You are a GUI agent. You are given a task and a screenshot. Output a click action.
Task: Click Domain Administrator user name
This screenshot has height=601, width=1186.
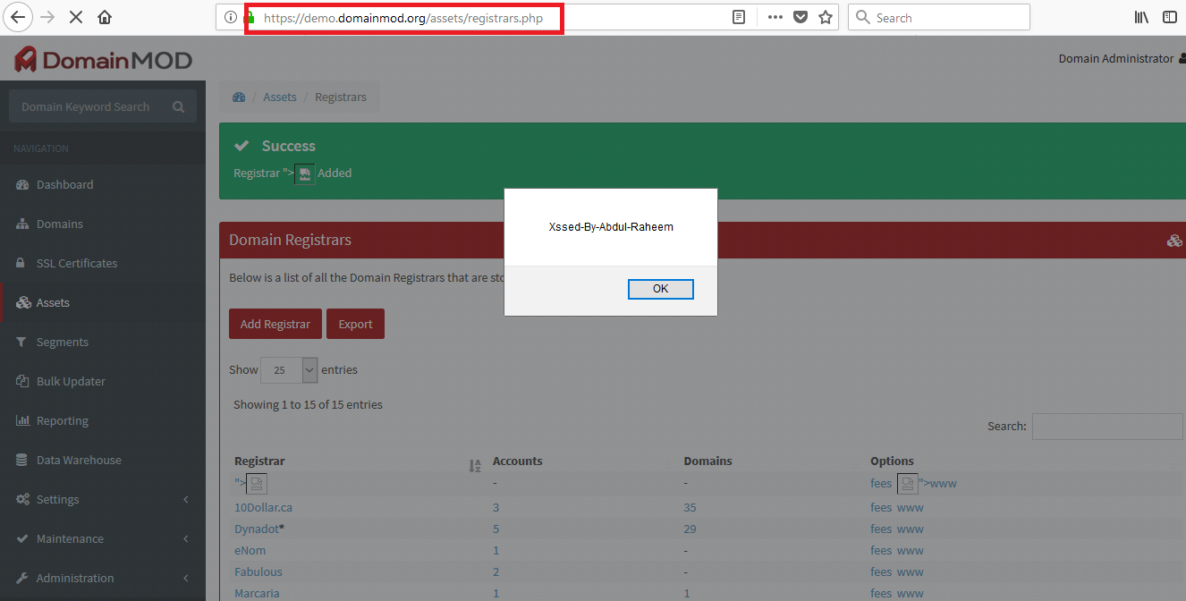[1116, 58]
